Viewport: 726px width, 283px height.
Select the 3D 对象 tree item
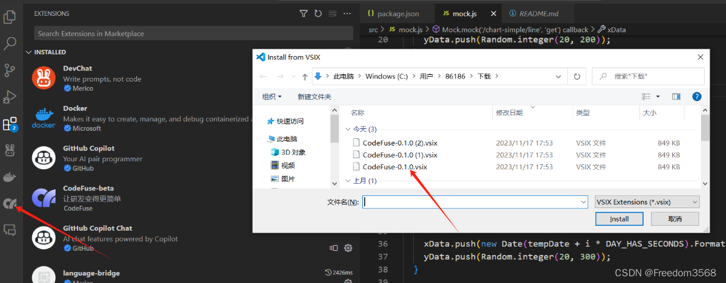293,152
